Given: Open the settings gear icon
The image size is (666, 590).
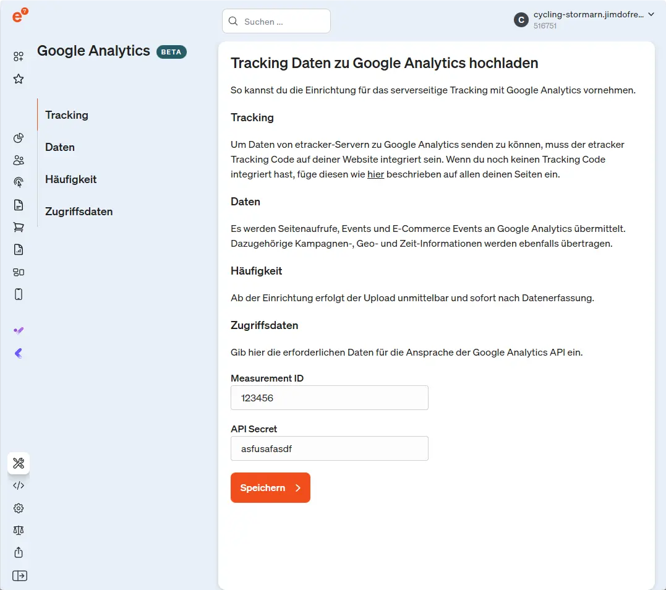Looking at the screenshot, I should (x=19, y=508).
